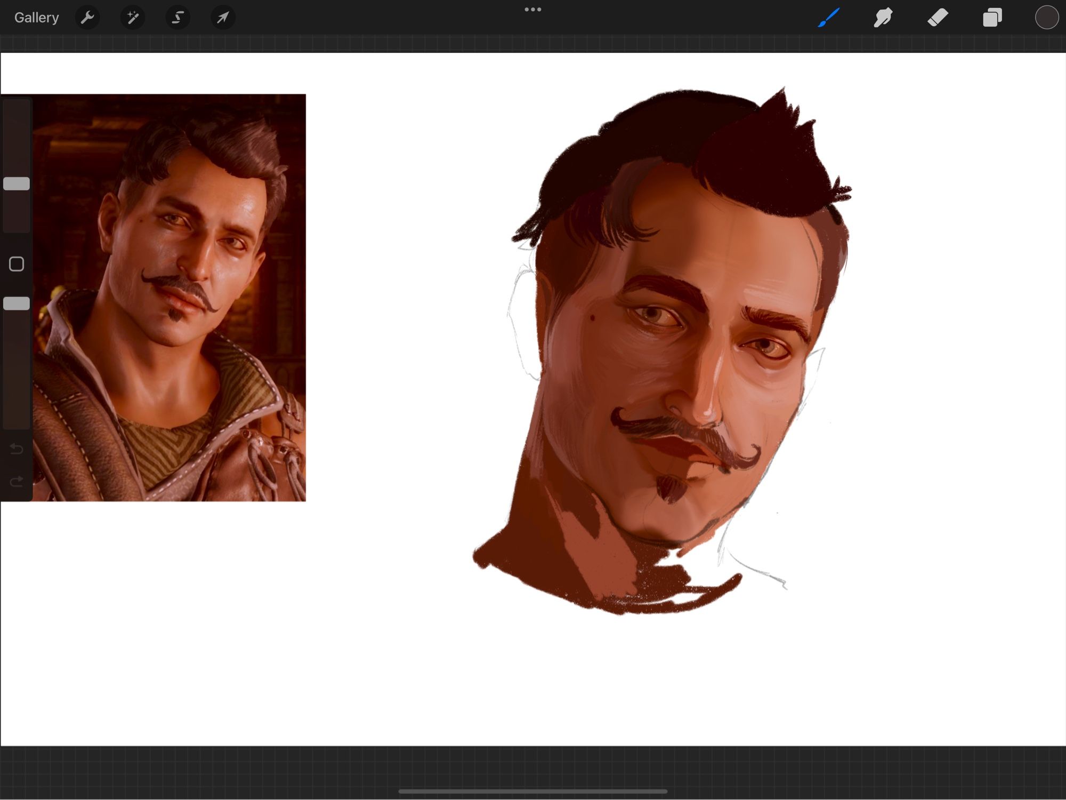Activate the Selection tool
The width and height of the screenshot is (1066, 800).
coord(177,18)
